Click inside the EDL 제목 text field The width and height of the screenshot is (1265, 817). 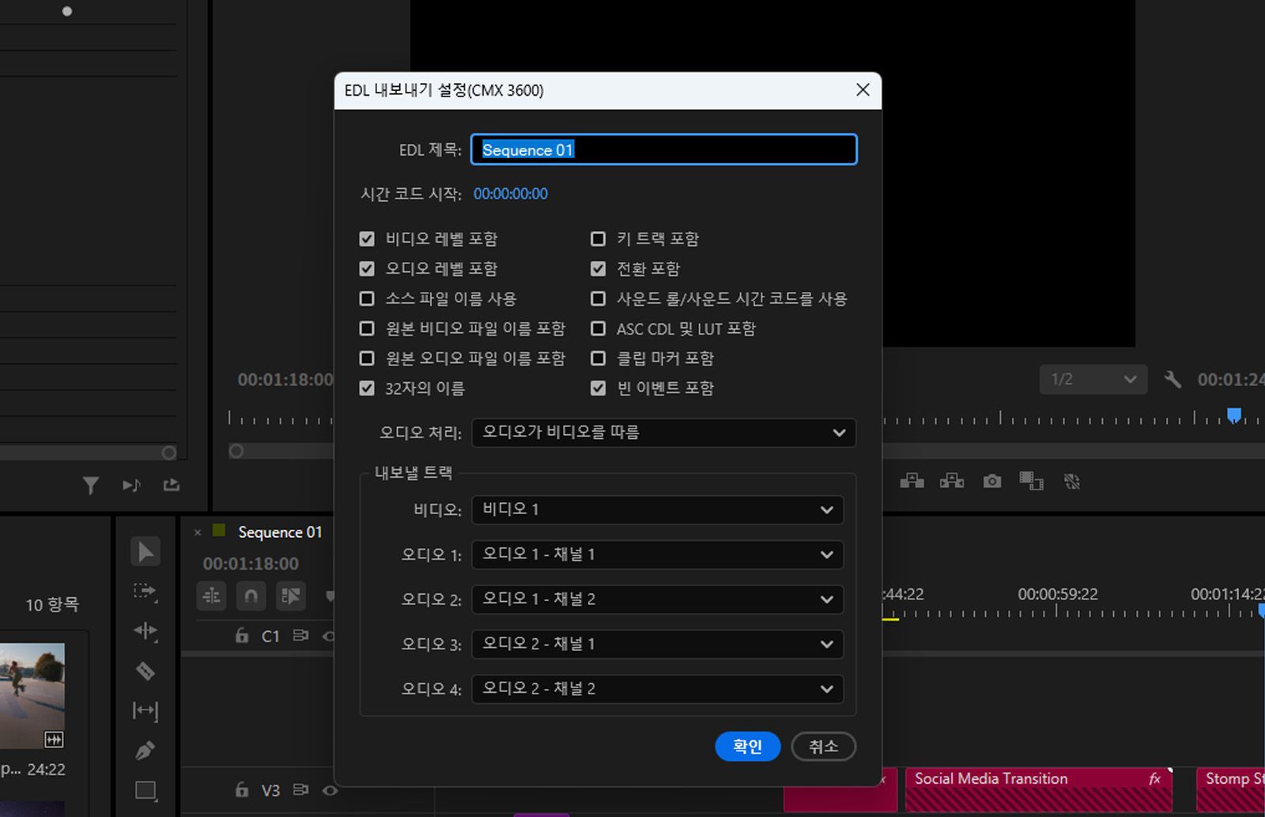coord(663,149)
